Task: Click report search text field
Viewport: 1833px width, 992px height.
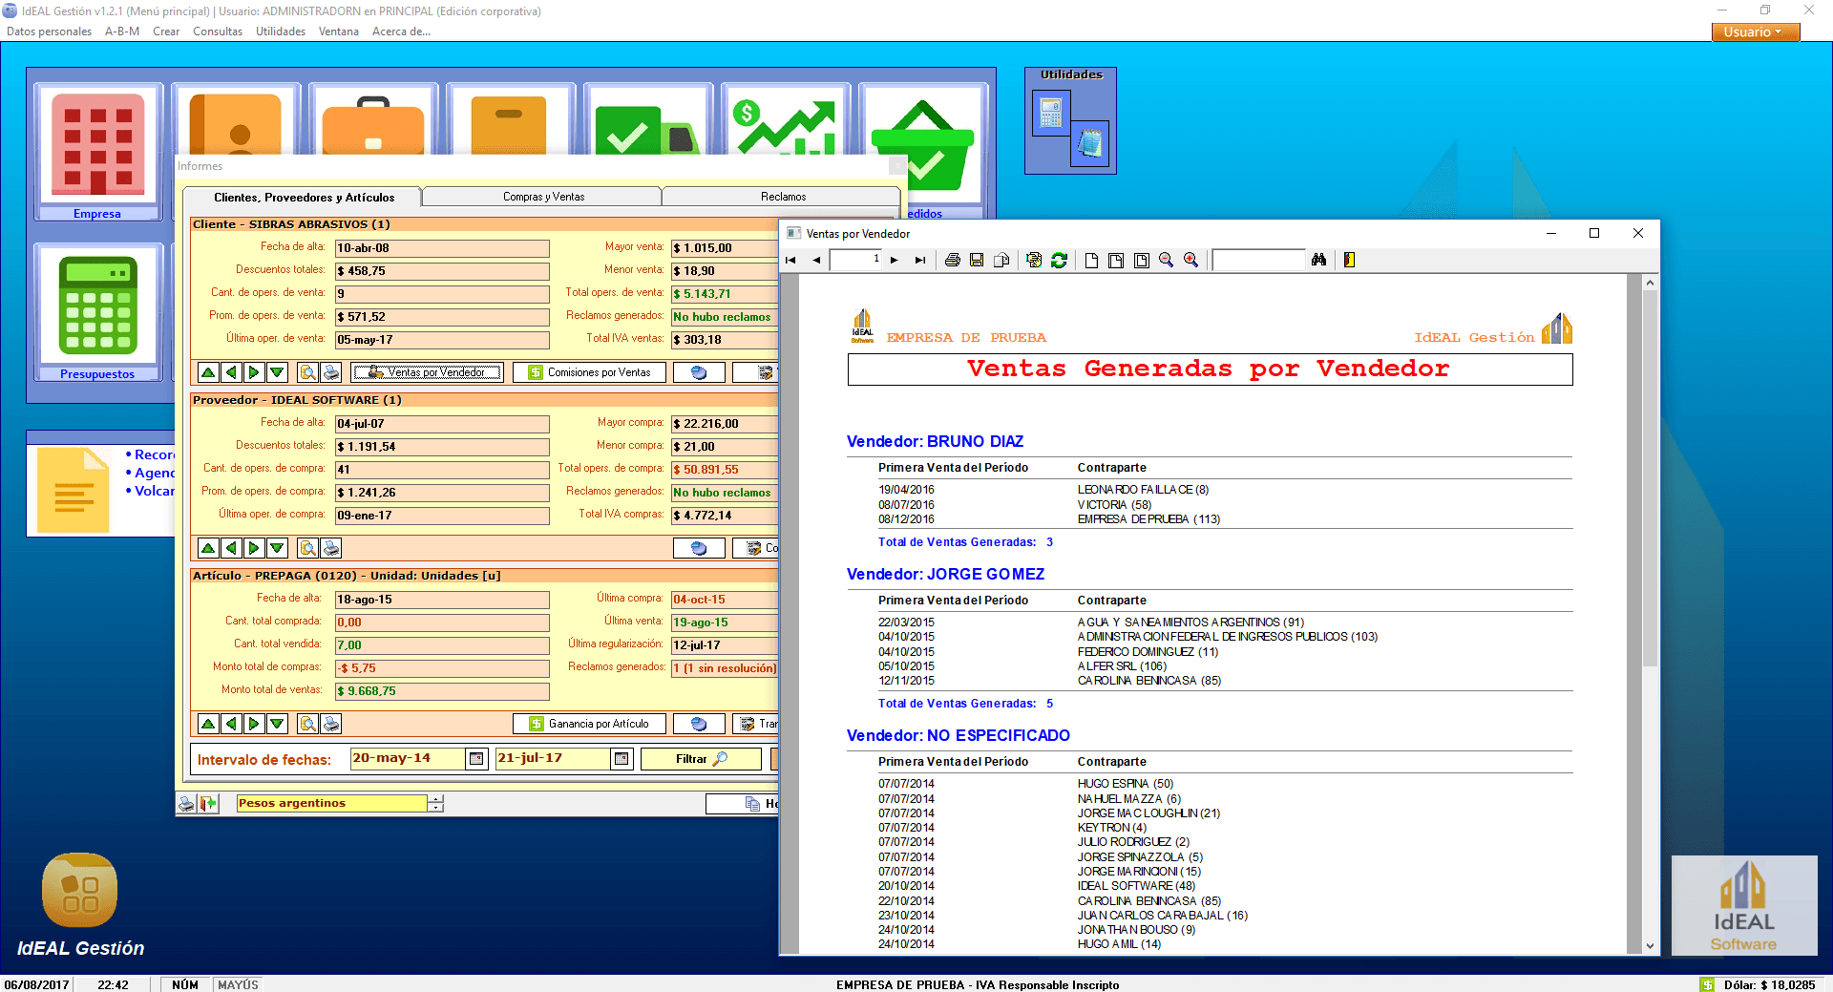Action: [x=1258, y=260]
